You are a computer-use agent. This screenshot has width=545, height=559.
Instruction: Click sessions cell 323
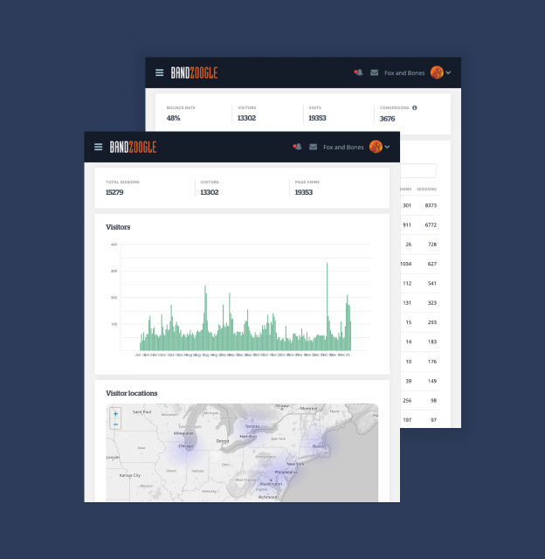432,303
